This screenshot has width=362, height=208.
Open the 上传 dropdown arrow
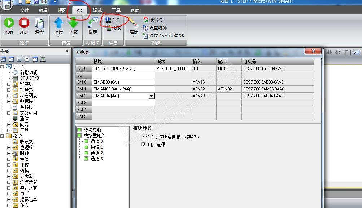58,36
